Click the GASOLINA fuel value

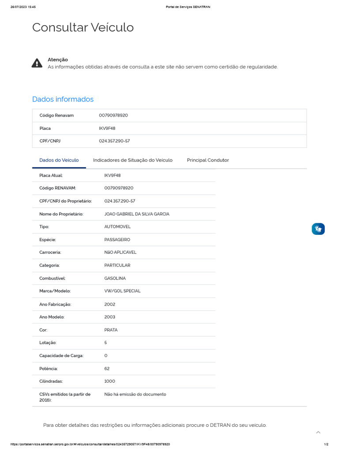[x=115, y=279]
